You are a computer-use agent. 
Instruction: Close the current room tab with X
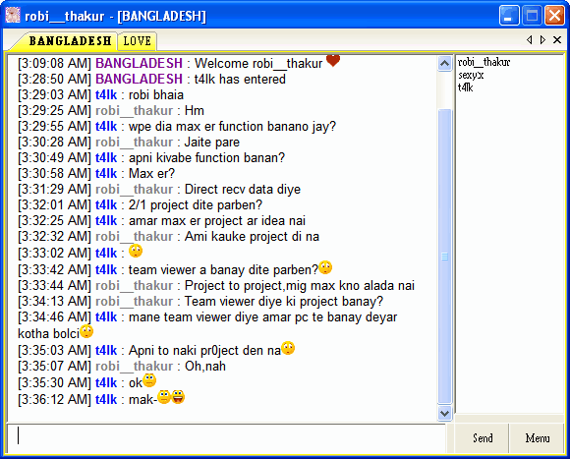pos(557,40)
